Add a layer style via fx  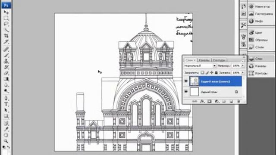click(x=202, y=102)
